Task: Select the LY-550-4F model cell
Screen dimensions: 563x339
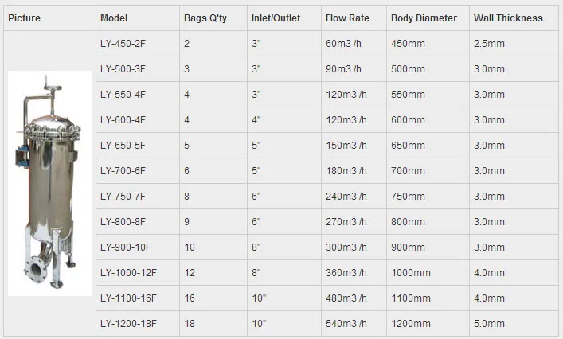Action: pyautogui.click(x=123, y=94)
